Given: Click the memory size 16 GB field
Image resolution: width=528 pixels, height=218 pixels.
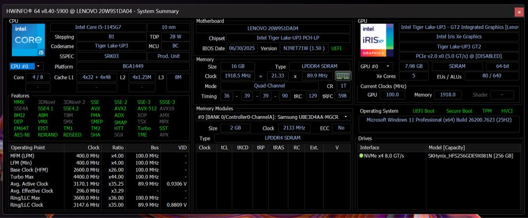Looking at the screenshot, I should point(238,67).
